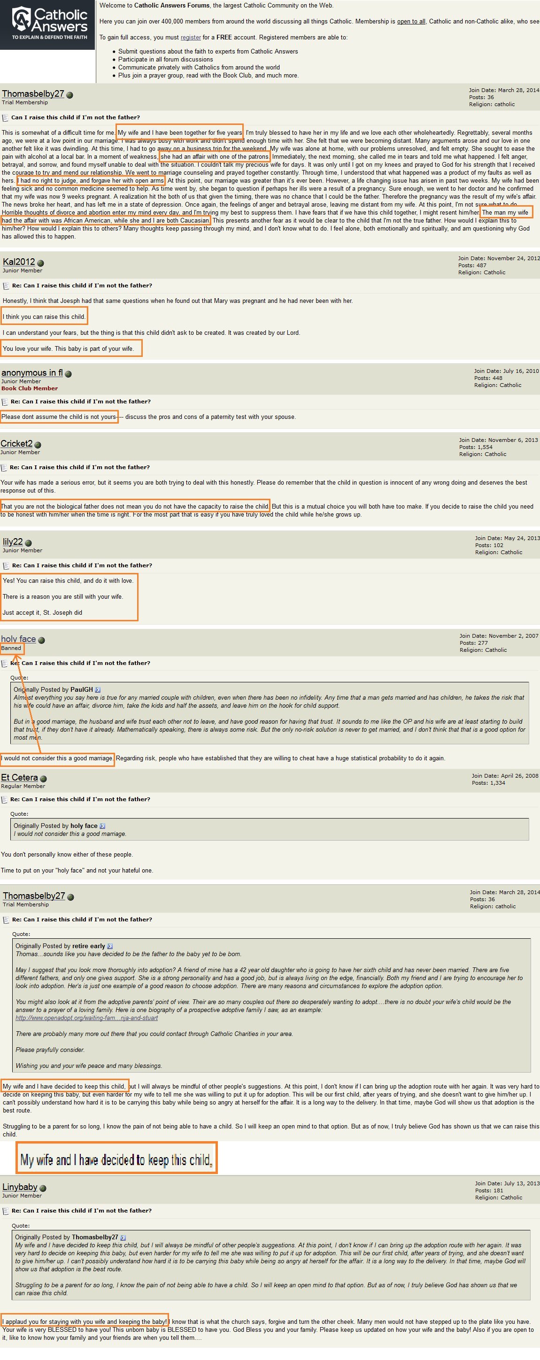Click post icon in Cricket2's reply

4,467
